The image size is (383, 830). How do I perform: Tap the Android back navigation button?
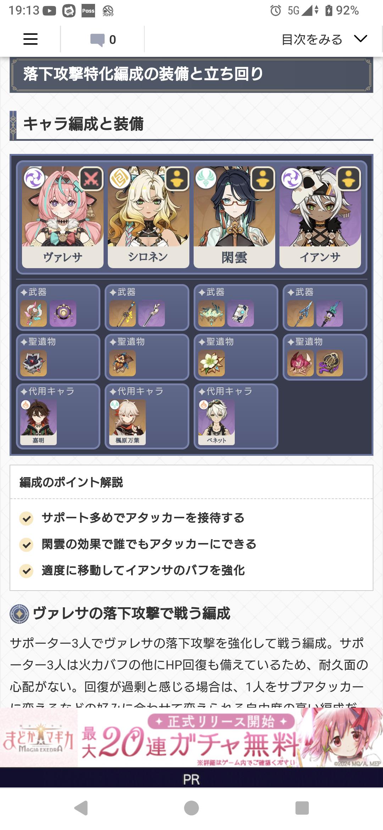click(81, 808)
